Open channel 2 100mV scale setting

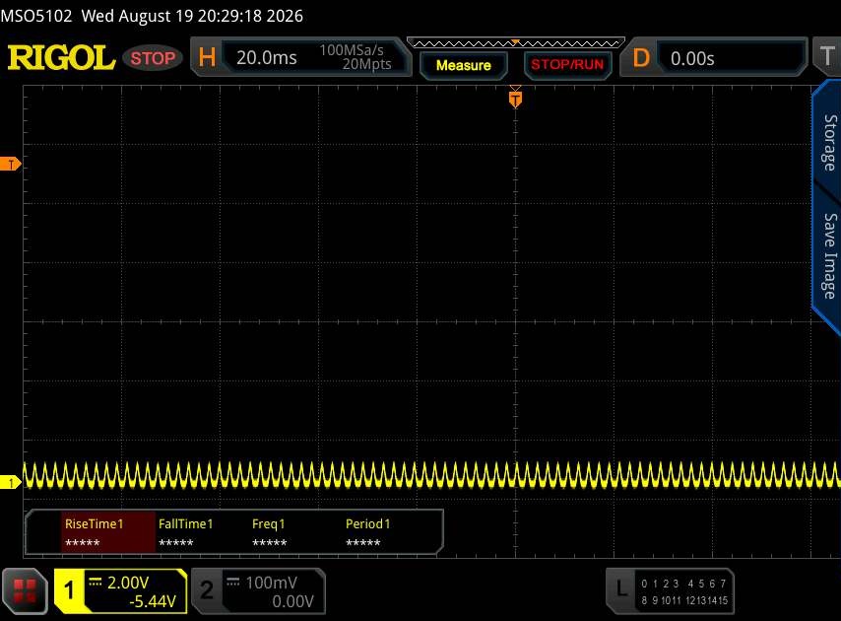[271, 583]
